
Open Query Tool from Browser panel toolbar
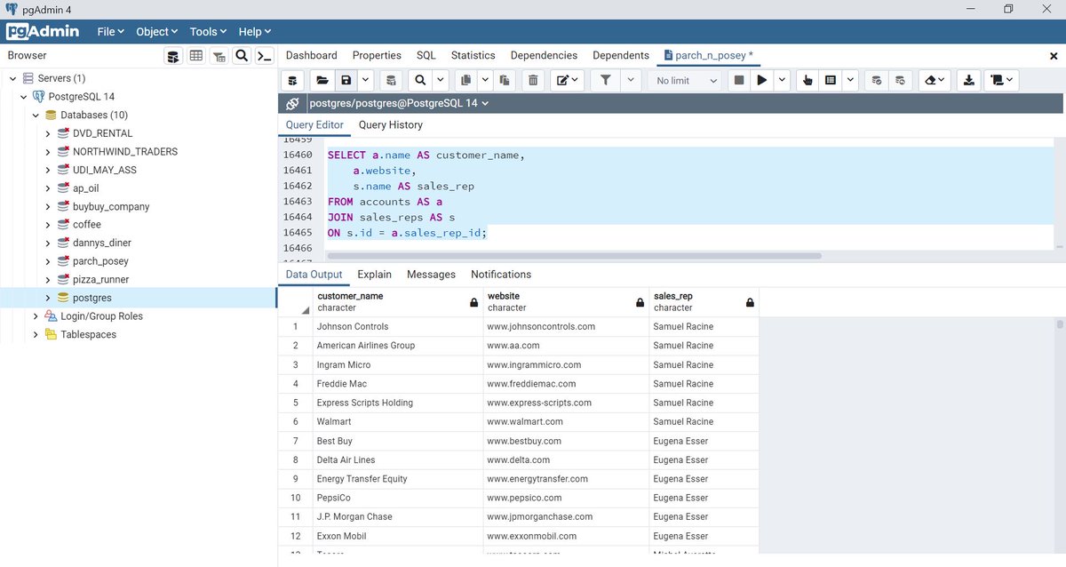tap(174, 56)
